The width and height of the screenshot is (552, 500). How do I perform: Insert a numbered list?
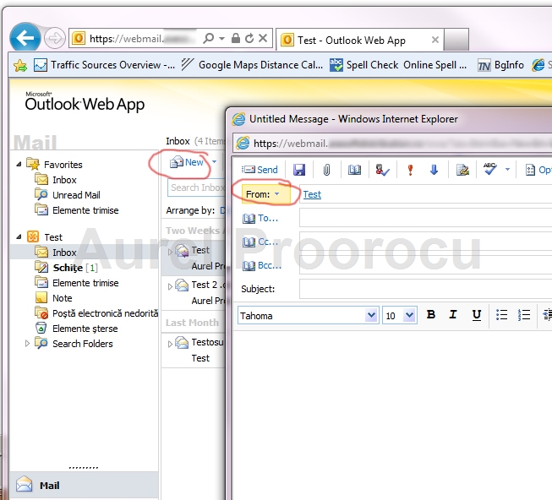[x=524, y=315]
